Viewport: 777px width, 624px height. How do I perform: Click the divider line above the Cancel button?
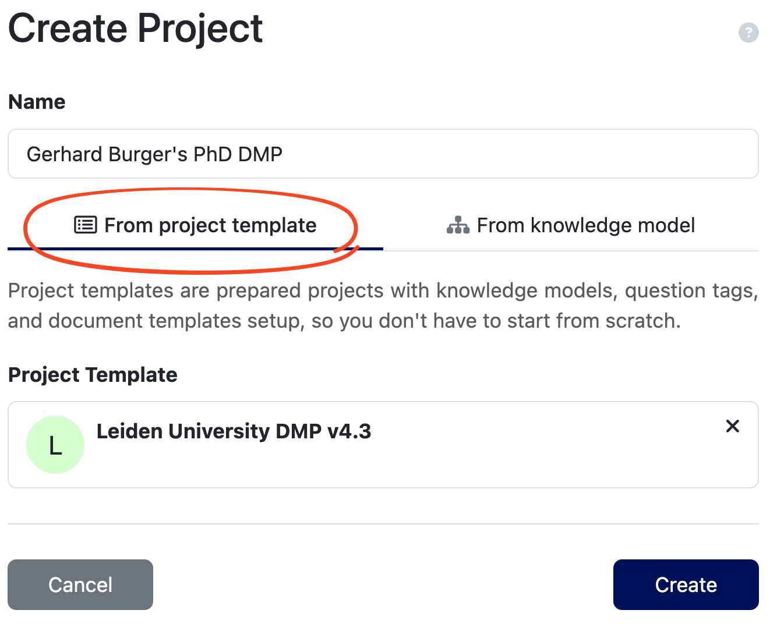383,524
